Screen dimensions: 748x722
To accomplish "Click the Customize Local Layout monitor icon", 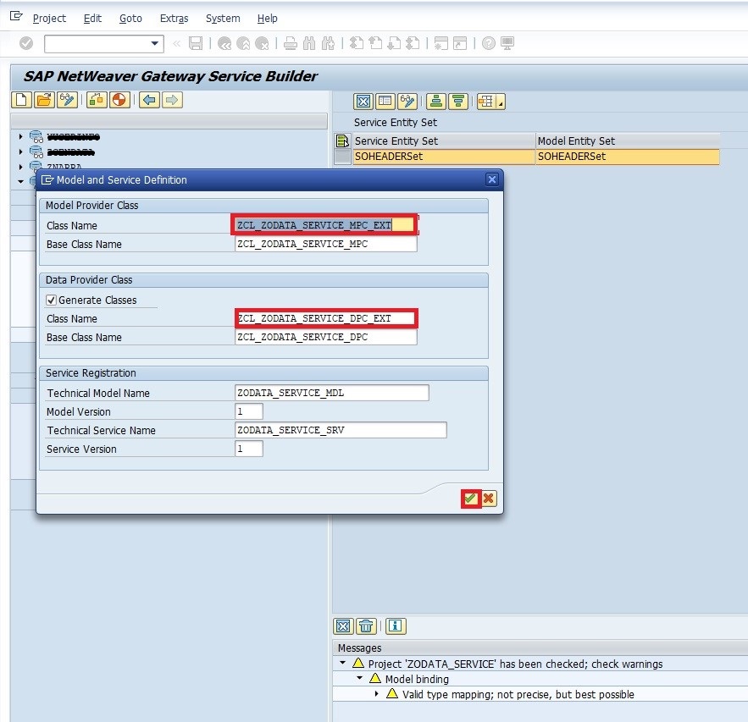I will pyautogui.click(x=507, y=43).
